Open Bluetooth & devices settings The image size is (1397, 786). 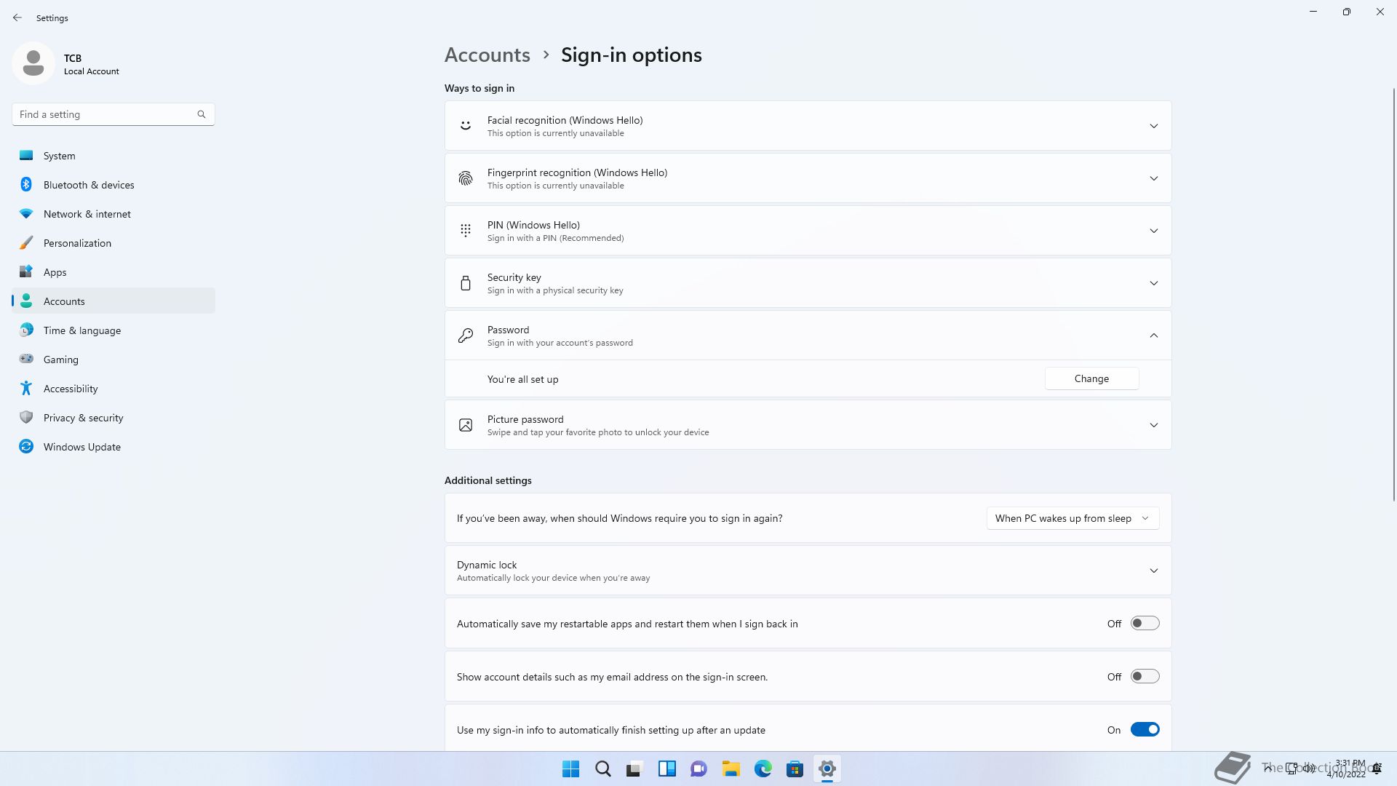tap(114, 185)
